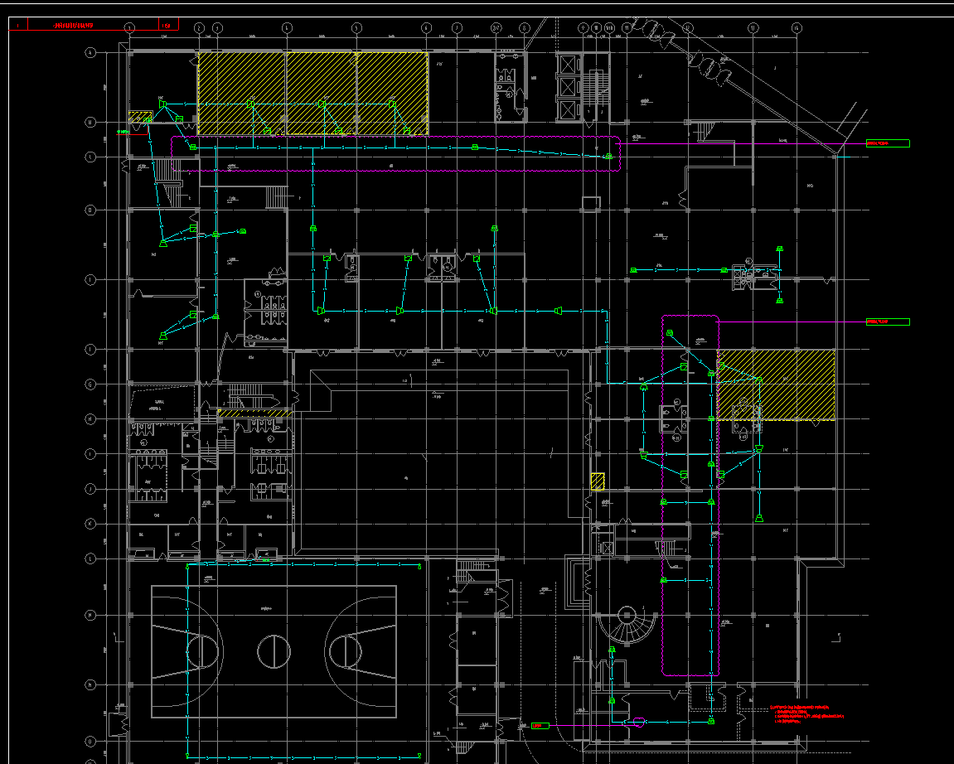Screen dimensions: 954x764
Task: Click green device at end of horizontal magenta zone
Action: (x=608, y=157)
